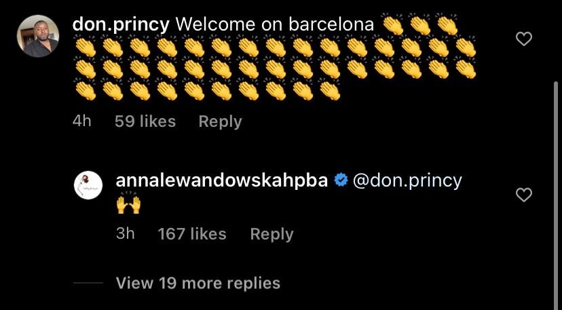View the '167 likes' list
562x310 pixels.
[191, 234]
